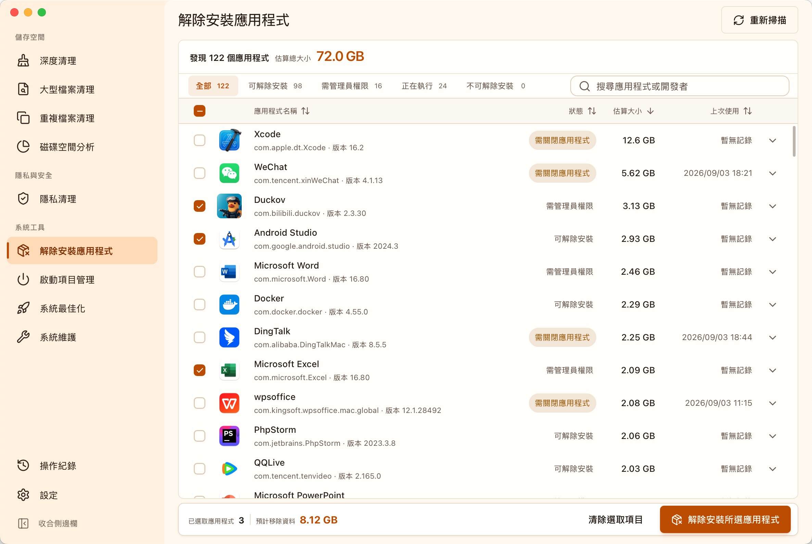Image resolution: width=812 pixels, height=544 pixels.
Task: Expand the QQLive row details chevron
Action: pos(772,469)
